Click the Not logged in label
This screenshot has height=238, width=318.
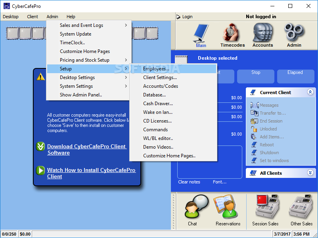coord(261,17)
